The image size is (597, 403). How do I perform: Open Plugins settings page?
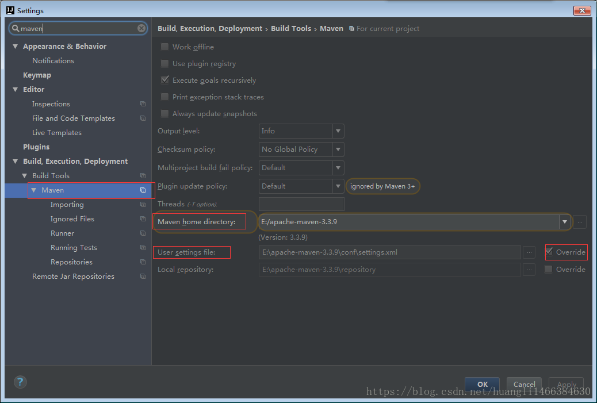click(x=36, y=147)
